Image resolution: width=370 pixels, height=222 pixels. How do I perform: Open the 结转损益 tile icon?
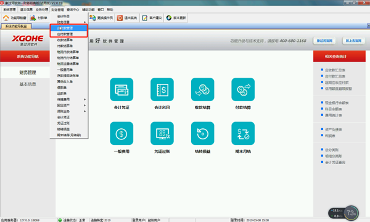pos(202,133)
